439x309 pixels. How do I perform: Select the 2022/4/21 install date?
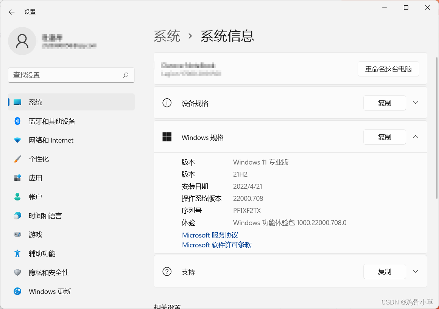coord(248,186)
